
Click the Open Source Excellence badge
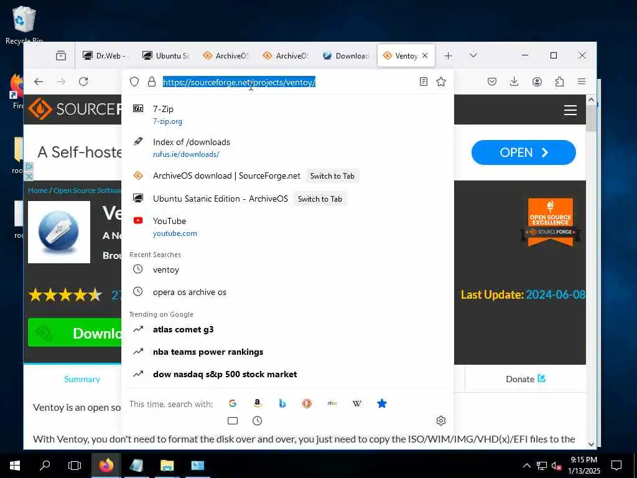click(x=551, y=222)
